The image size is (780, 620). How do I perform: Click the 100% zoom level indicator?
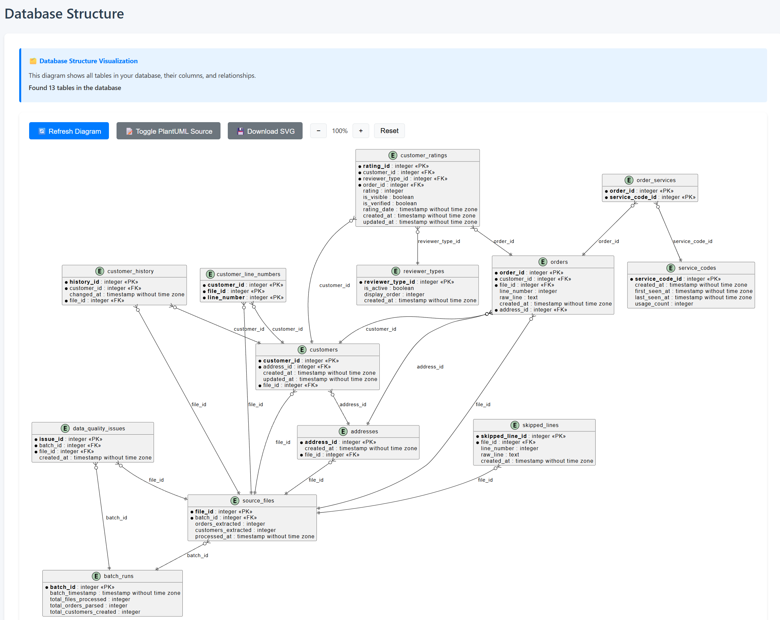[339, 130]
